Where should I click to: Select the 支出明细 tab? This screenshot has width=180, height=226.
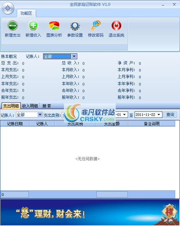[11, 106]
